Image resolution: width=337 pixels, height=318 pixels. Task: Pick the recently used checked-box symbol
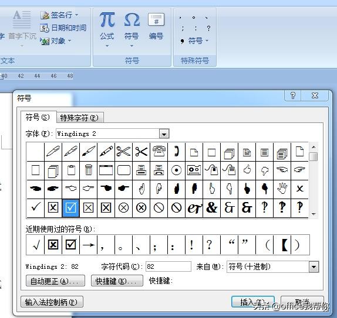click(x=70, y=245)
